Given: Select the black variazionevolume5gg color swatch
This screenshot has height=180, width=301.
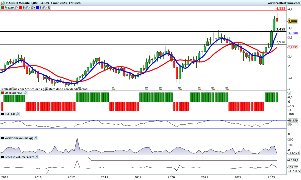Looking at the screenshot, I should coord(2,138).
